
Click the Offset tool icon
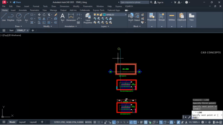point(56,22)
